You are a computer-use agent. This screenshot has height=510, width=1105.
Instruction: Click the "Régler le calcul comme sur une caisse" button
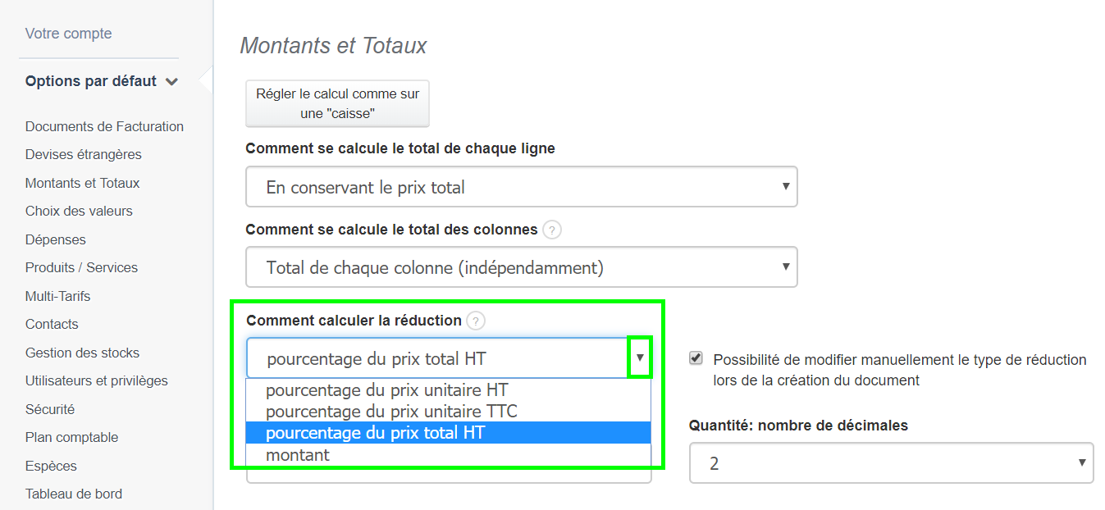(x=336, y=103)
